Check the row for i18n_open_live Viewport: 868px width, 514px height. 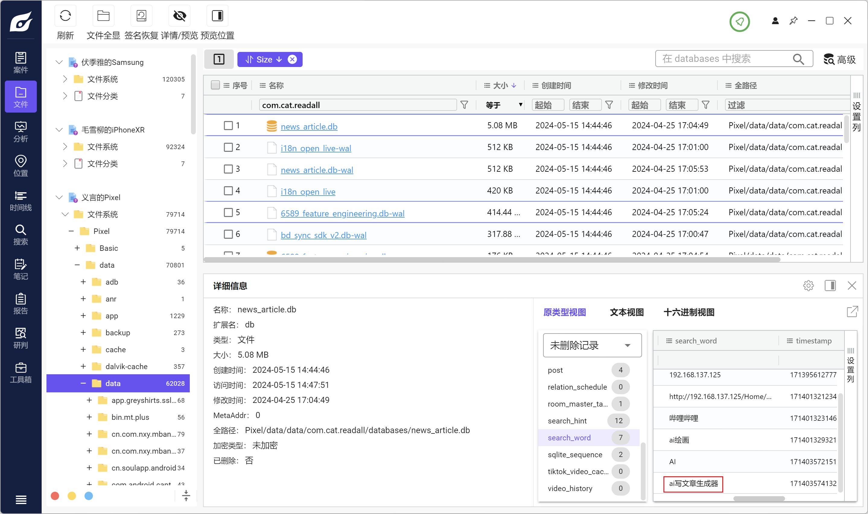pos(228,190)
